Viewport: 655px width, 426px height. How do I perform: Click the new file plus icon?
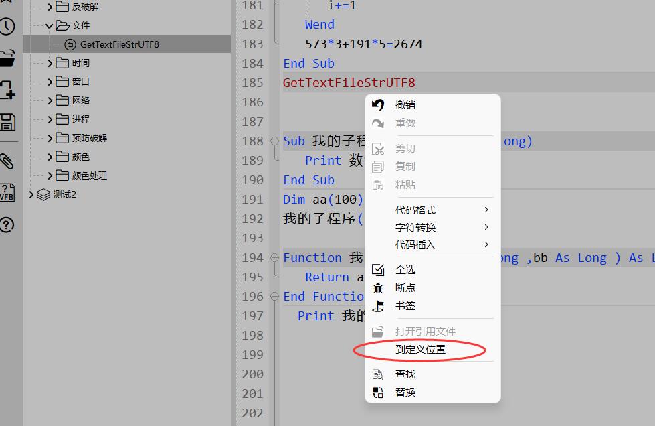coord(7,90)
